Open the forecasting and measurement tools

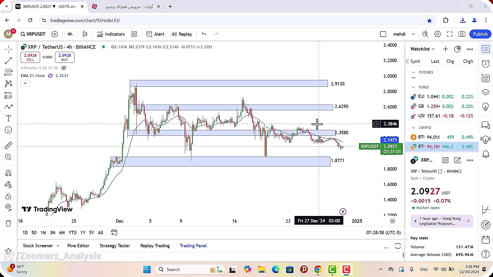(x=8, y=95)
